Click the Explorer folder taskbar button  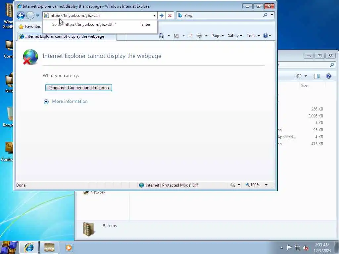click(x=49, y=247)
